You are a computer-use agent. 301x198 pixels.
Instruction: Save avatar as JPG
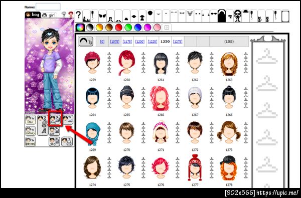click(x=54, y=141)
